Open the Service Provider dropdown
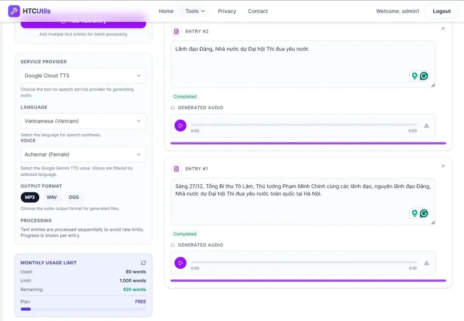This screenshot has height=321, width=464. click(x=83, y=76)
